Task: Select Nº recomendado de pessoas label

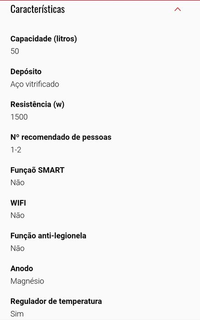Action: click(x=61, y=137)
